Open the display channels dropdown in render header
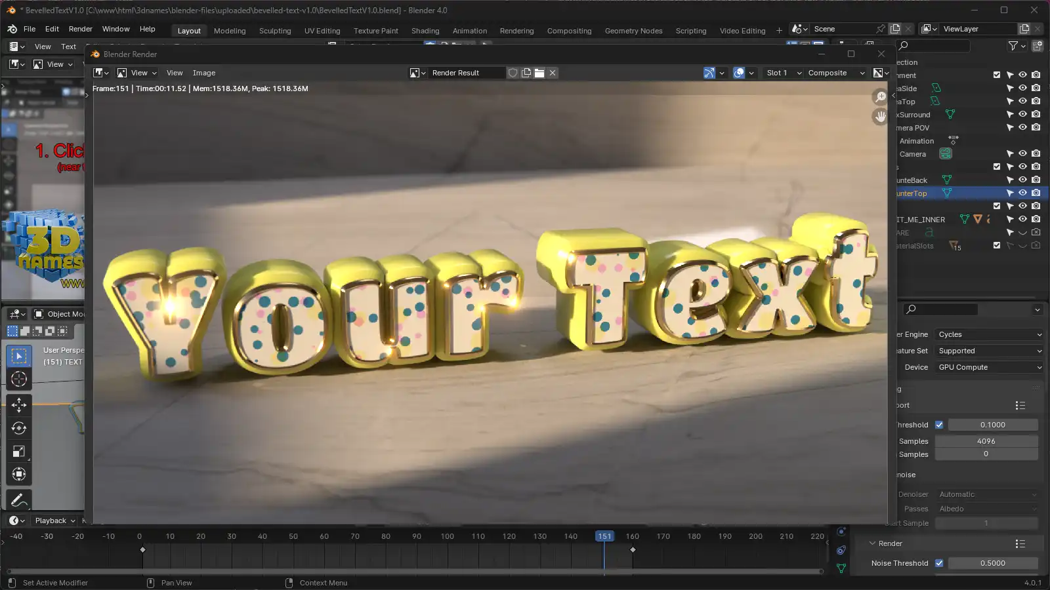The width and height of the screenshot is (1050, 590). (881, 73)
